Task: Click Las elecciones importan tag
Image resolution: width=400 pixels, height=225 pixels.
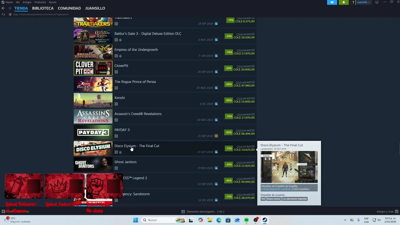Action: click(294, 199)
